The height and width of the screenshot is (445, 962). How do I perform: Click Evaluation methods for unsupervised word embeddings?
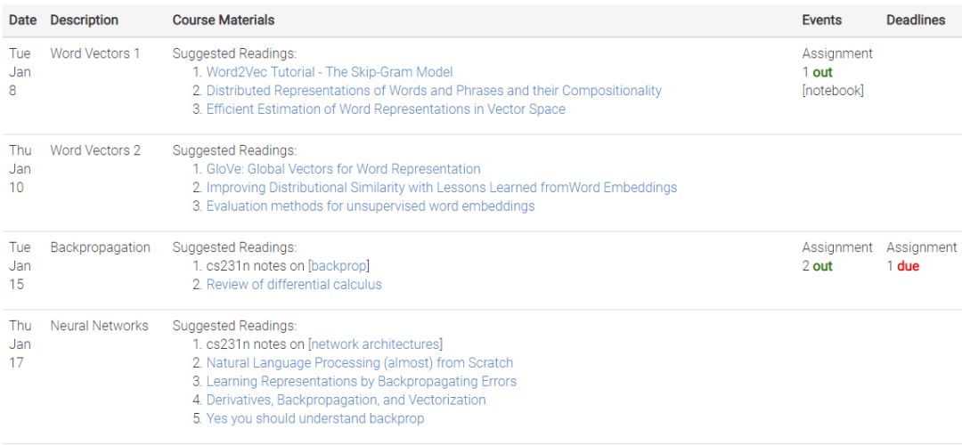(370, 206)
